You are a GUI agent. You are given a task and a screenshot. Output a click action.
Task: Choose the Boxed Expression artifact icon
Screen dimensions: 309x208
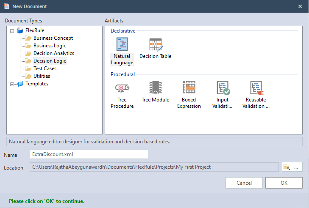click(x=189, y=87)
